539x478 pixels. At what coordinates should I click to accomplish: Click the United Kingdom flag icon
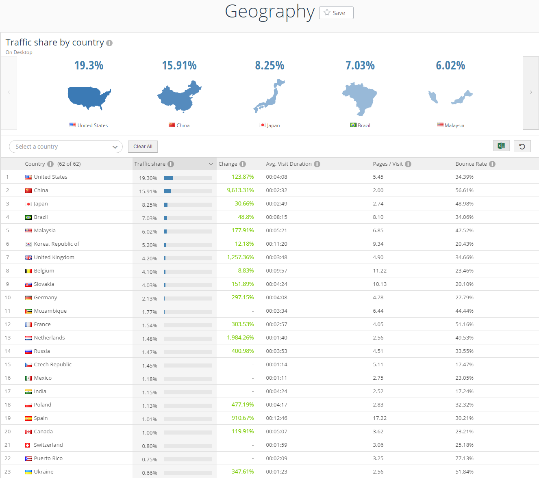28,257
